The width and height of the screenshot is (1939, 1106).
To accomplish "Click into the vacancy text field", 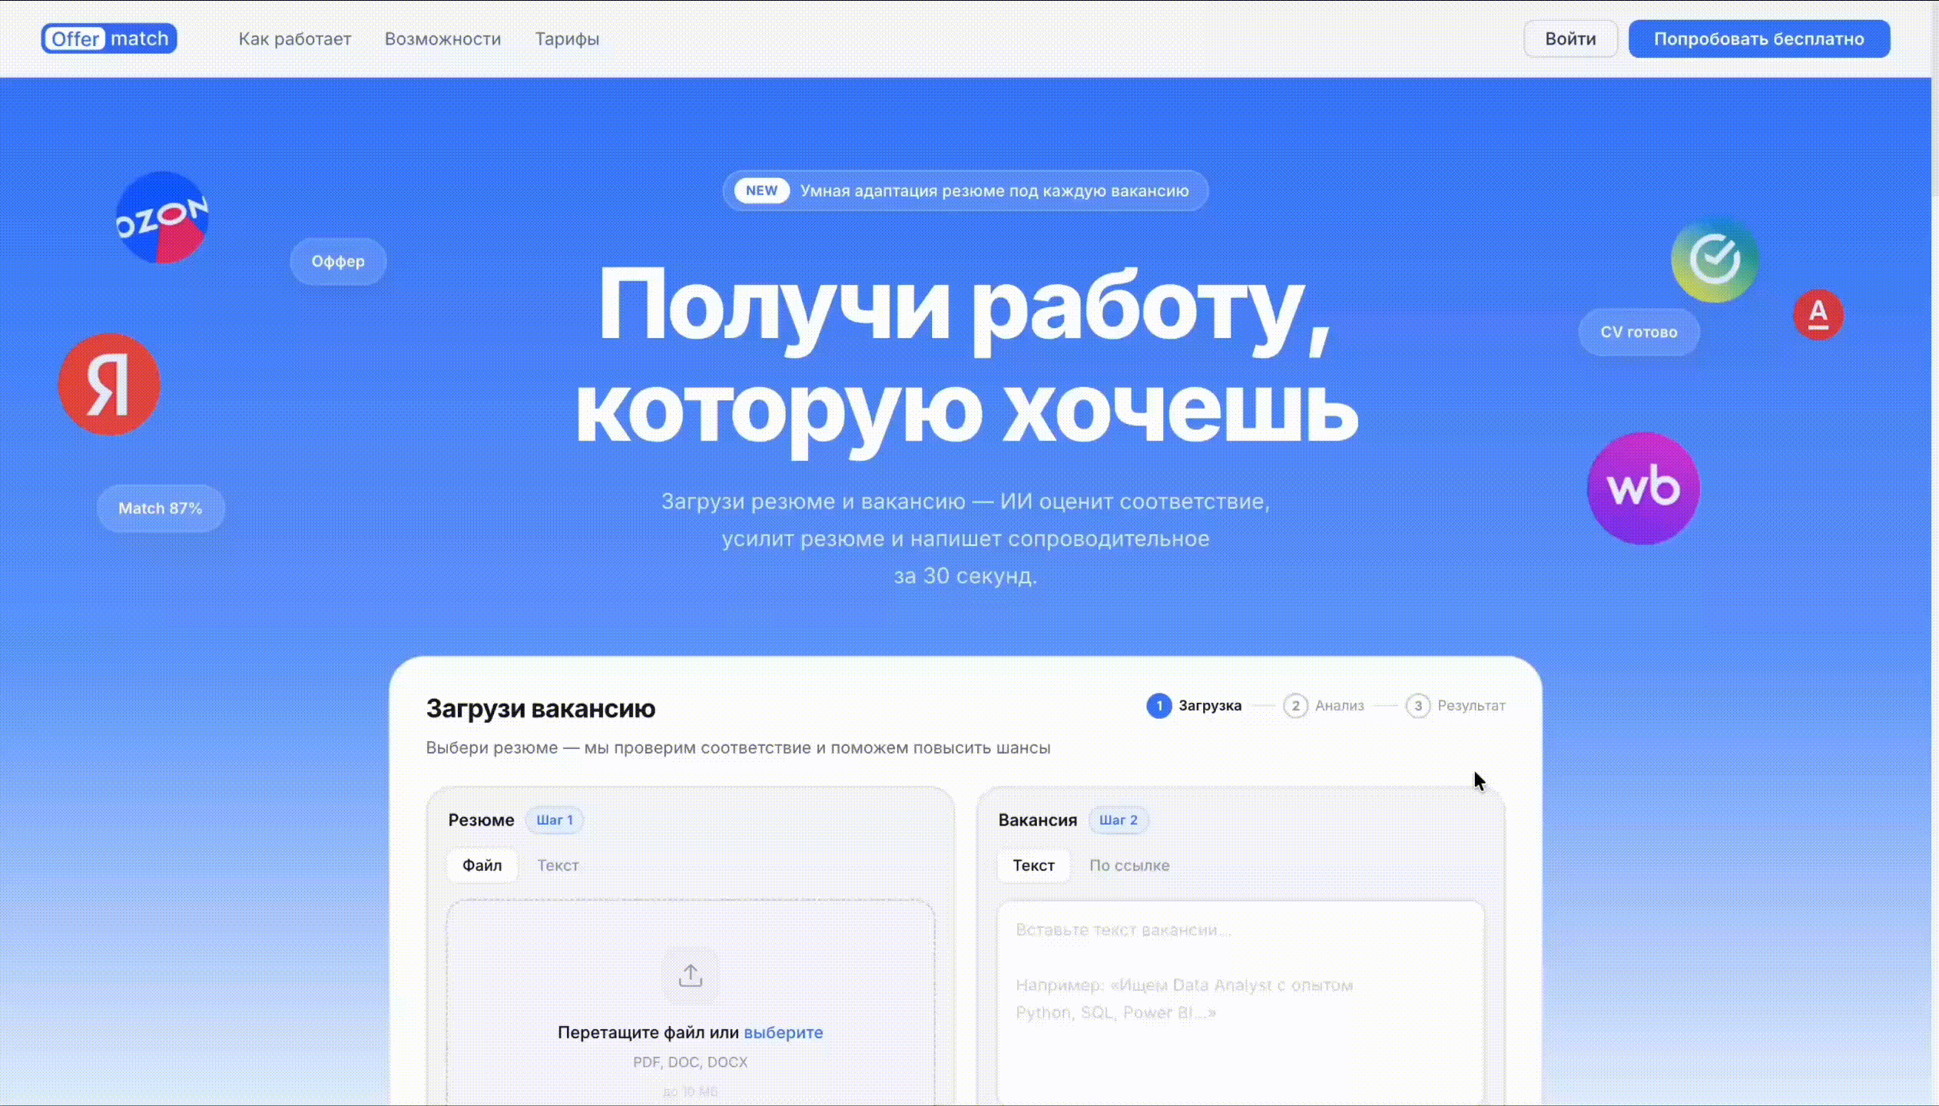I will (x=1240, y=1002).
